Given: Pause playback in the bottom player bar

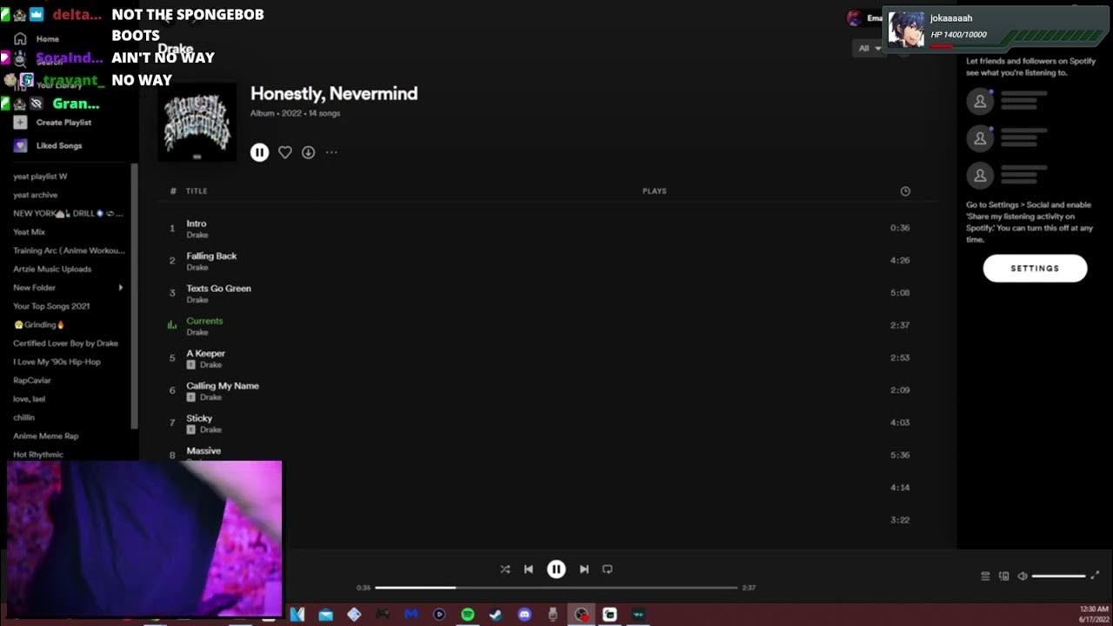Looking at the screenshot, I should click(556, 569).
